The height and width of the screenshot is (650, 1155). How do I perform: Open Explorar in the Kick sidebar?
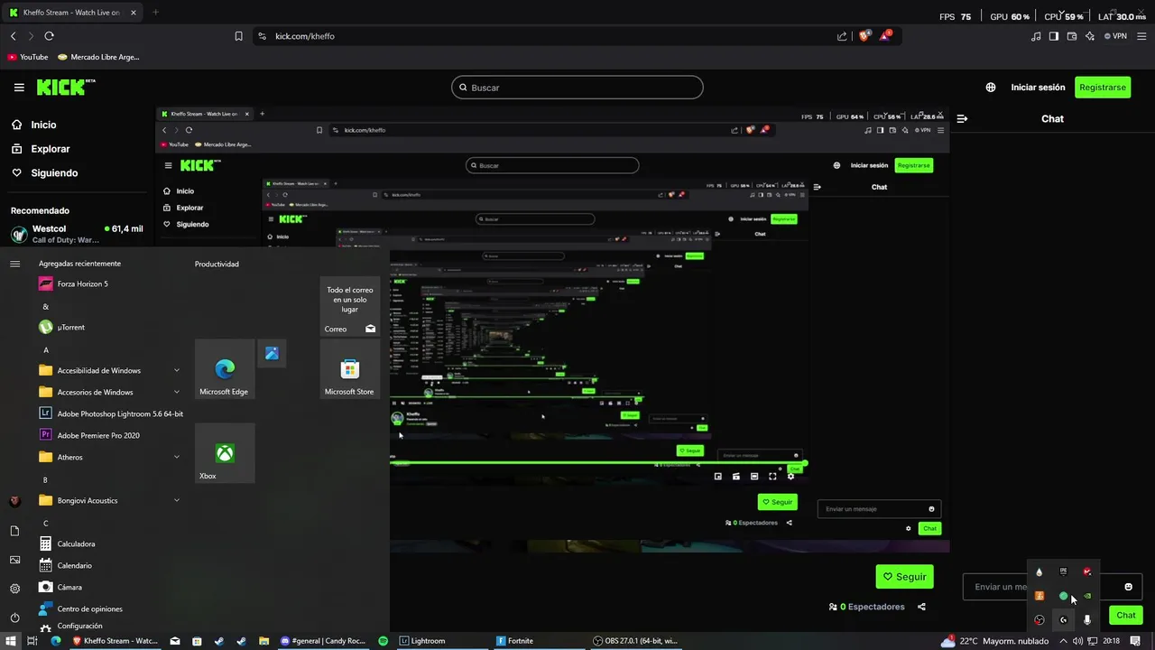click(41, 149)
